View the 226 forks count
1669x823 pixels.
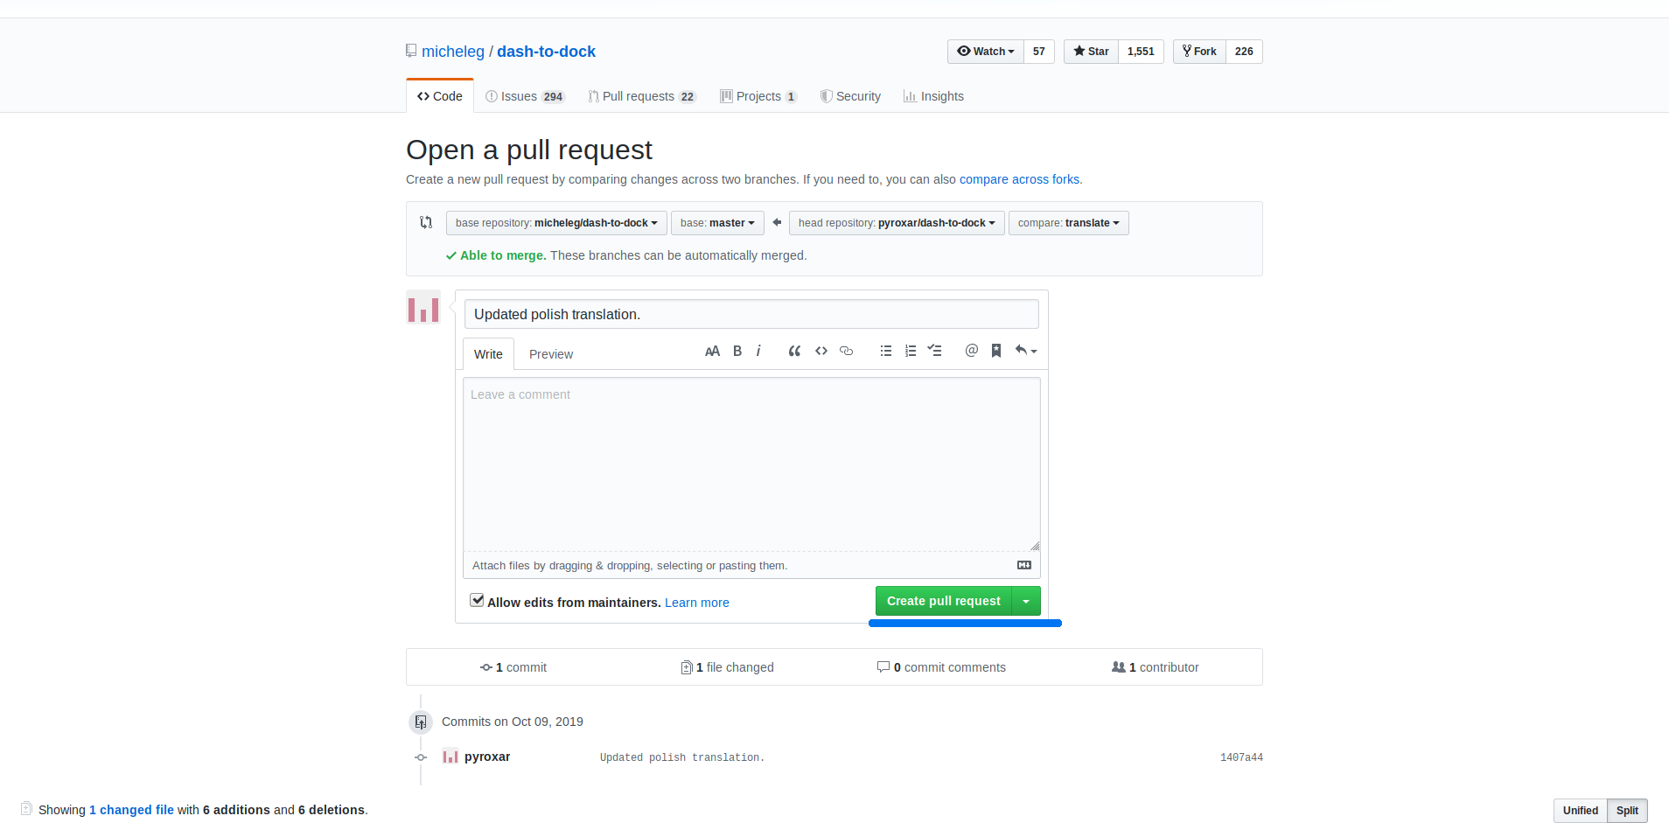(1244, 52)
